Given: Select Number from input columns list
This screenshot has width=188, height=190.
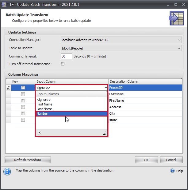Looking at the screenshot, I should click(x=42, y=113).
